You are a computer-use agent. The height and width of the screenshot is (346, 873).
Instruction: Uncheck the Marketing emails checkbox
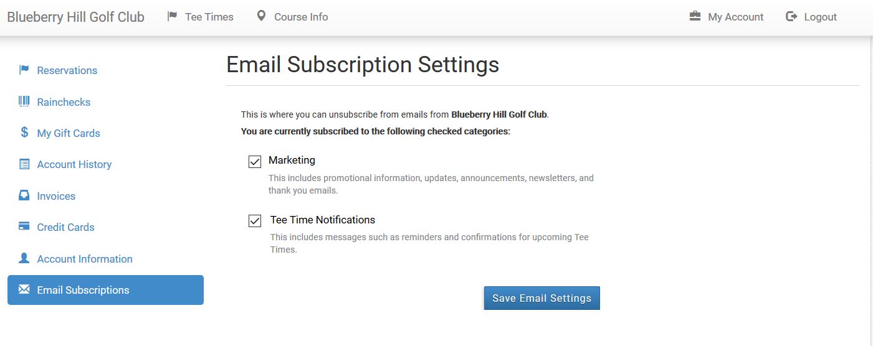[255, 162]
